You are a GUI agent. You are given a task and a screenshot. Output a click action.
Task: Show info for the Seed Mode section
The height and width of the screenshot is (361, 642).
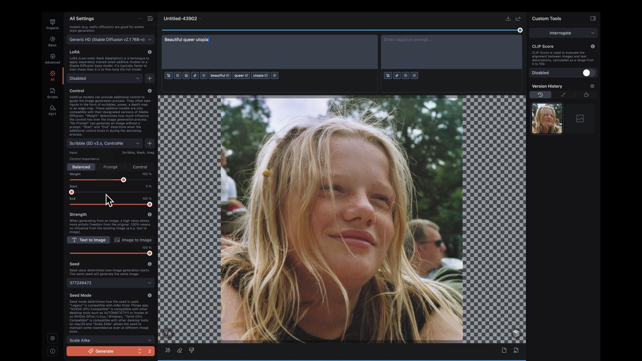pyautogui.click(x=149, y=295)
